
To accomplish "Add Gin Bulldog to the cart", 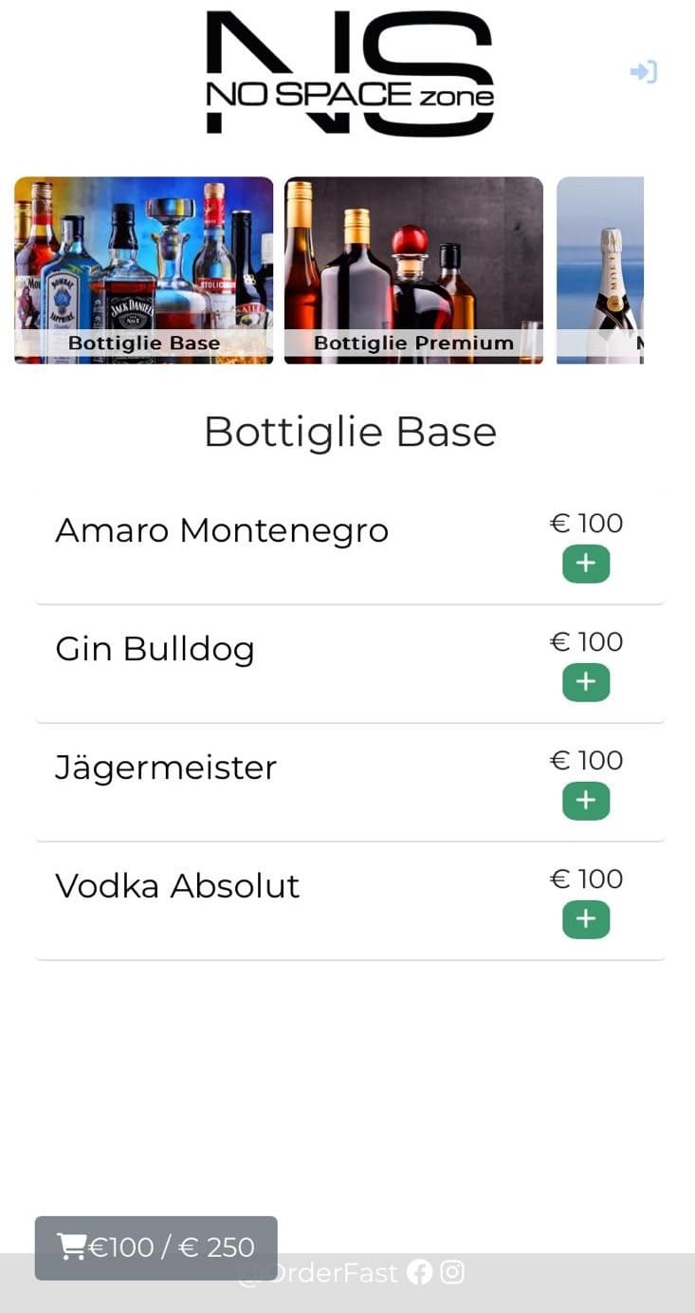I will (x=586, y=682).
